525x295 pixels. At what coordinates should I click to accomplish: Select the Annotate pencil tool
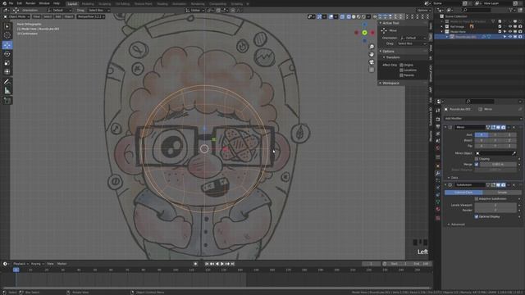tap(7, 82)
